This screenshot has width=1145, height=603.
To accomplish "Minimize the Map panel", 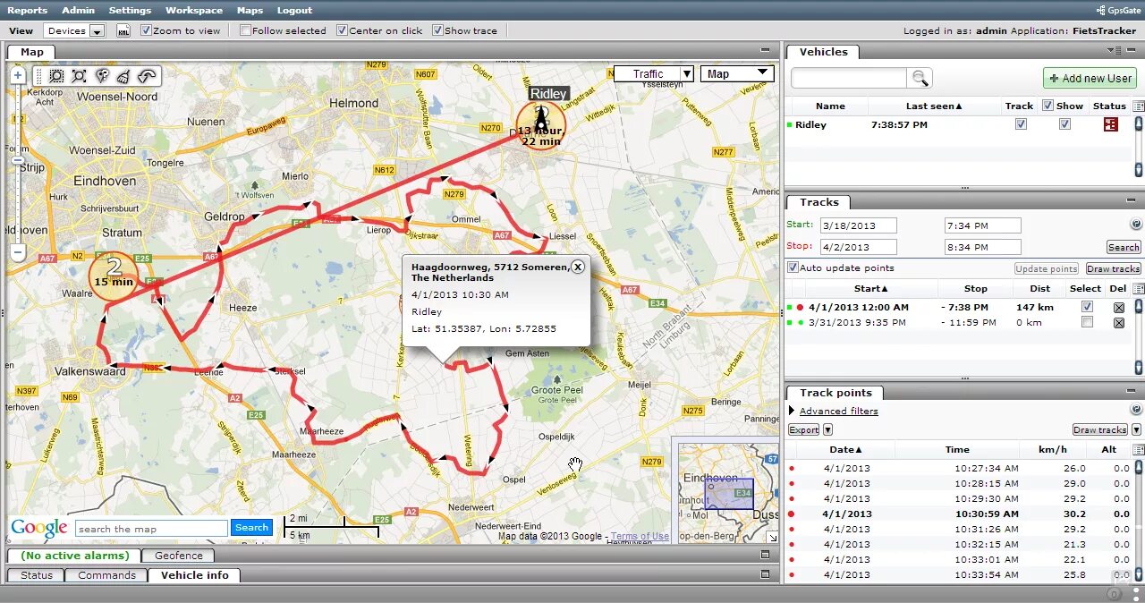I will pos(765,51).
